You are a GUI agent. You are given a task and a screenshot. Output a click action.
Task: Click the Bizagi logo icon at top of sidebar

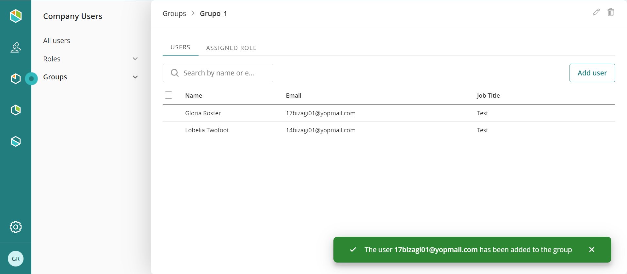pyautogui.click(x=15, y=16)
